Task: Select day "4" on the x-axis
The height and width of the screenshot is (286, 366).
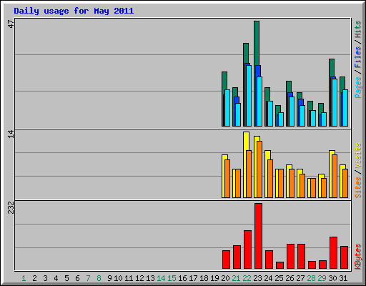Action: [56, 278]
